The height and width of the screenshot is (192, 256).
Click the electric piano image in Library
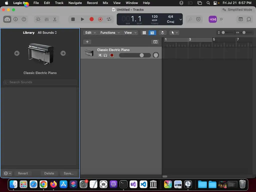[40, 54]
